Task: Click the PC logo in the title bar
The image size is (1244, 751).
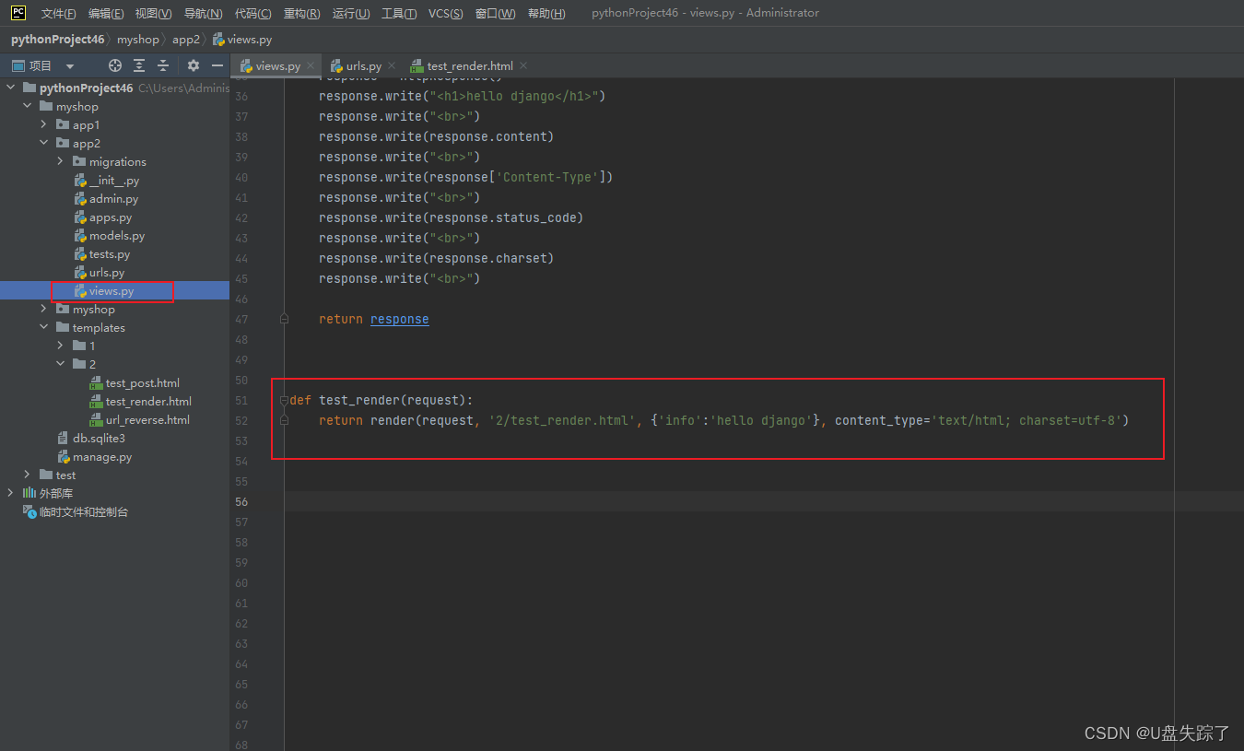Action: click(17, 12)
